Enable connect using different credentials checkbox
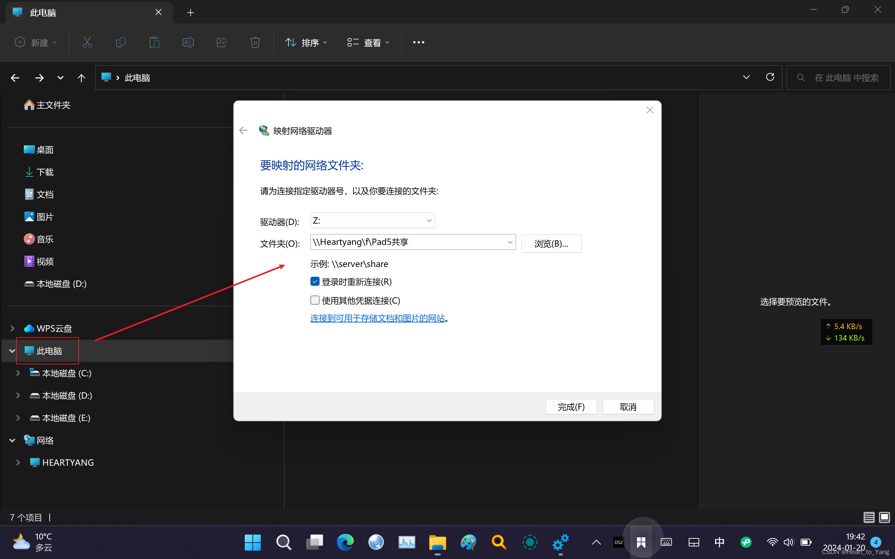Viewport: 895px width, 559px height. click(x=315, y=300)
